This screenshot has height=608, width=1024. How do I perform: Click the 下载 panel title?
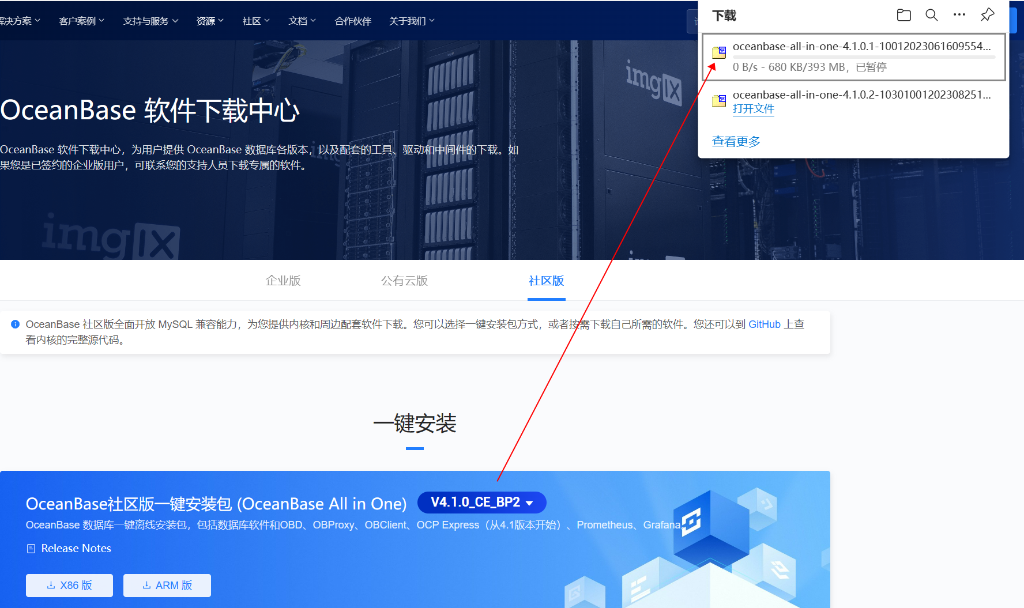coord(724,16)
